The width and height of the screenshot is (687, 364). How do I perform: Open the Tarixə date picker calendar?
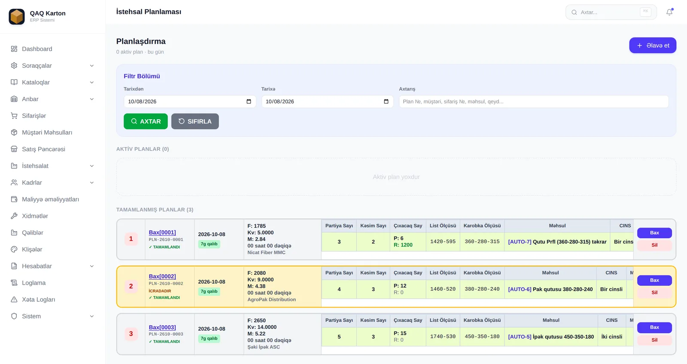tap(386, 102)
